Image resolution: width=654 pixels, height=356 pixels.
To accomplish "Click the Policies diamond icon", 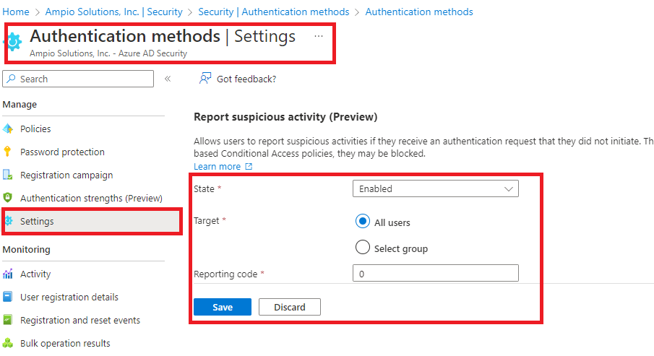I will 7,129.
